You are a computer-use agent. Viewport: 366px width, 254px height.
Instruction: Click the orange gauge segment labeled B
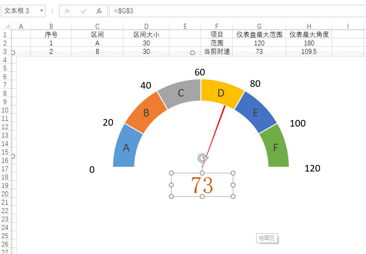pos(147,112)
